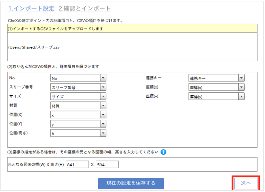Viewport: 265px width, 192px height.
Task: Expand the 材質 dropdown
Action: click(x=78, y=106)
